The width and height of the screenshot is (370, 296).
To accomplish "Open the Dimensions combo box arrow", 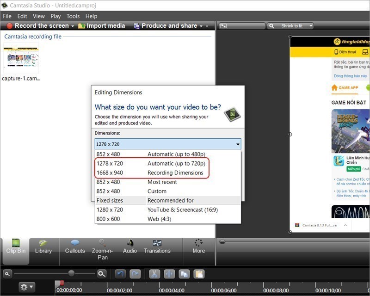I will [238, 144].
